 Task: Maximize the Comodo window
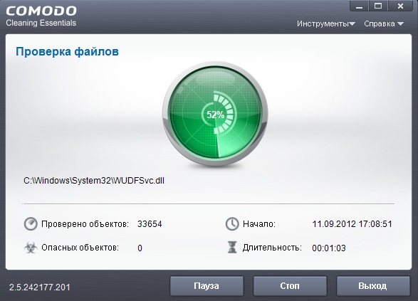pyautogui.click(x=378, y=6)
